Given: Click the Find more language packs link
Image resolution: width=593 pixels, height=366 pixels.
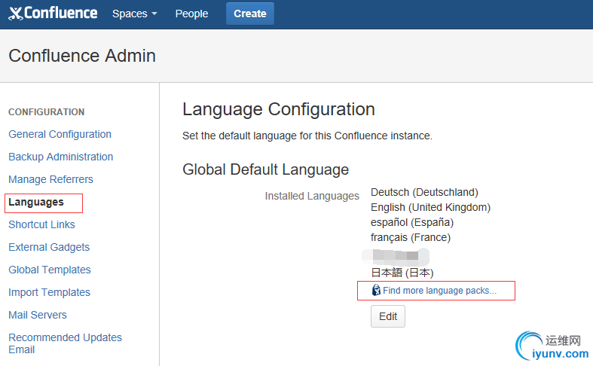Looking at the screenshot, I should coord(439,291).
